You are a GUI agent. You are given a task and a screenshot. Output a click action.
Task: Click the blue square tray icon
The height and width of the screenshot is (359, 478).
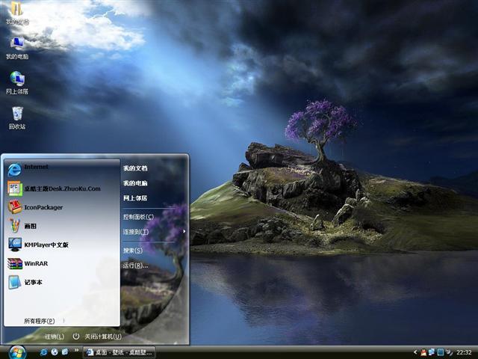440,352
